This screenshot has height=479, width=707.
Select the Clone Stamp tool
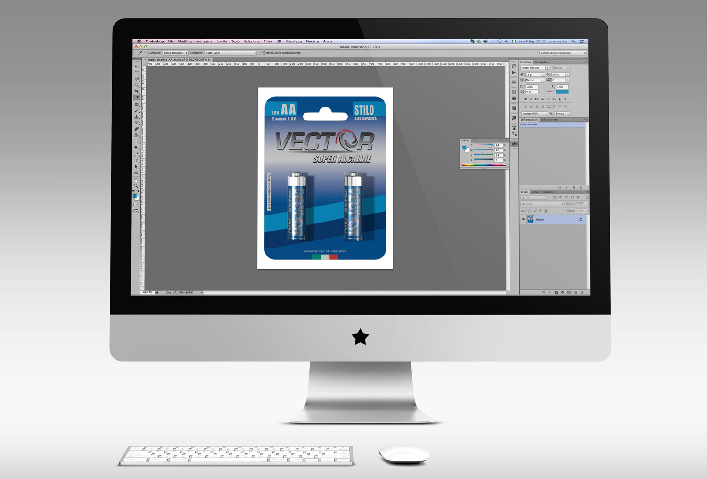[x=137, y=117]
